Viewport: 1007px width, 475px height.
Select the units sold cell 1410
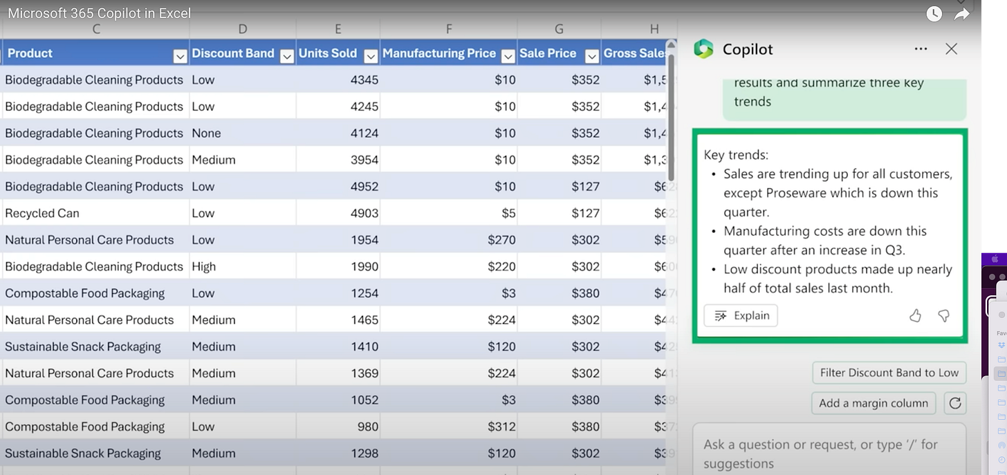pyautogui.click(x=338, y=346)
